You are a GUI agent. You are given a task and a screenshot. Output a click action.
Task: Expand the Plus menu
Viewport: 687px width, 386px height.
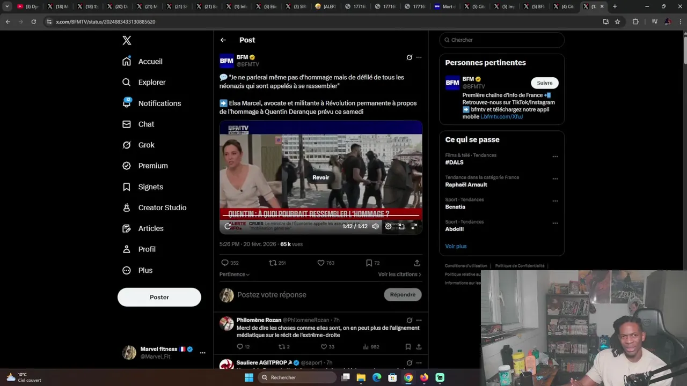point(137,270)
